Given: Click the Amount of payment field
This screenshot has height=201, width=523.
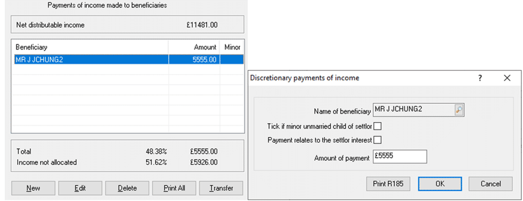Looking at the screenshot, I should [x=399, y=156].
